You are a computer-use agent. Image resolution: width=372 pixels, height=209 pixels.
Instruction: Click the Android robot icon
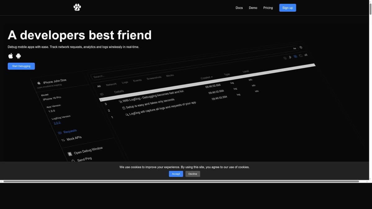pos(18,56)
